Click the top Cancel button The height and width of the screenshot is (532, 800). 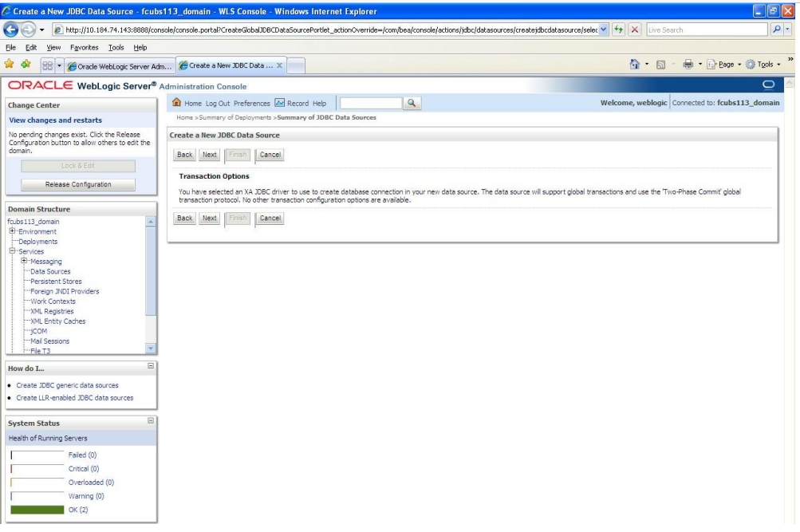tap(270, 155)
